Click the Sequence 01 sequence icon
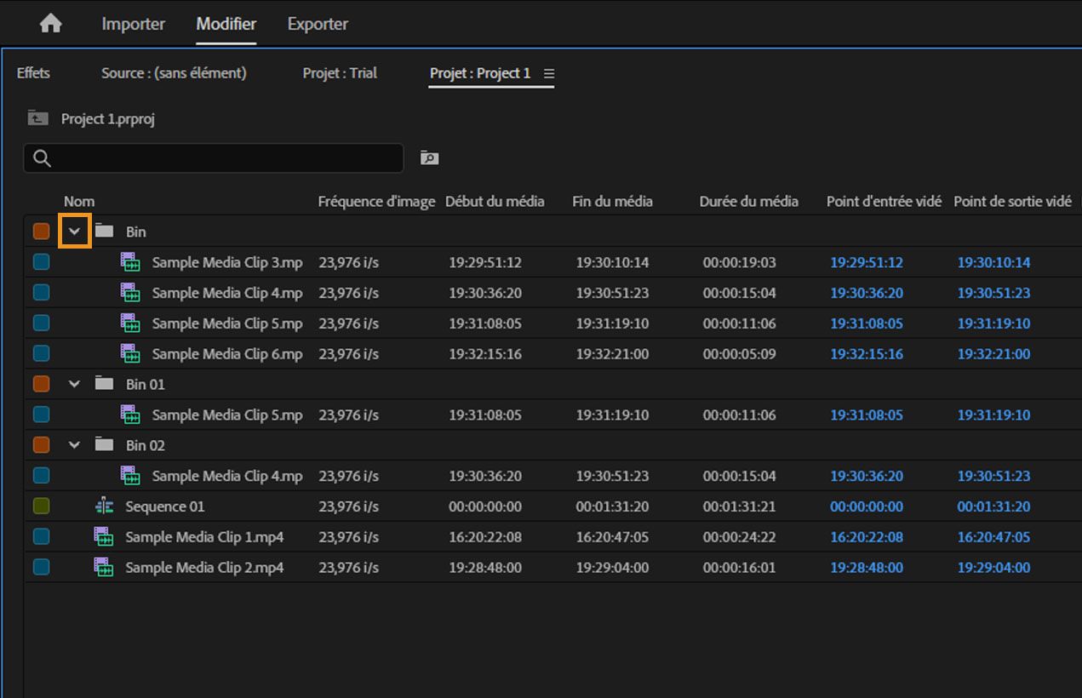This screenshot has width=1082, height=698. tap(104, 506)
